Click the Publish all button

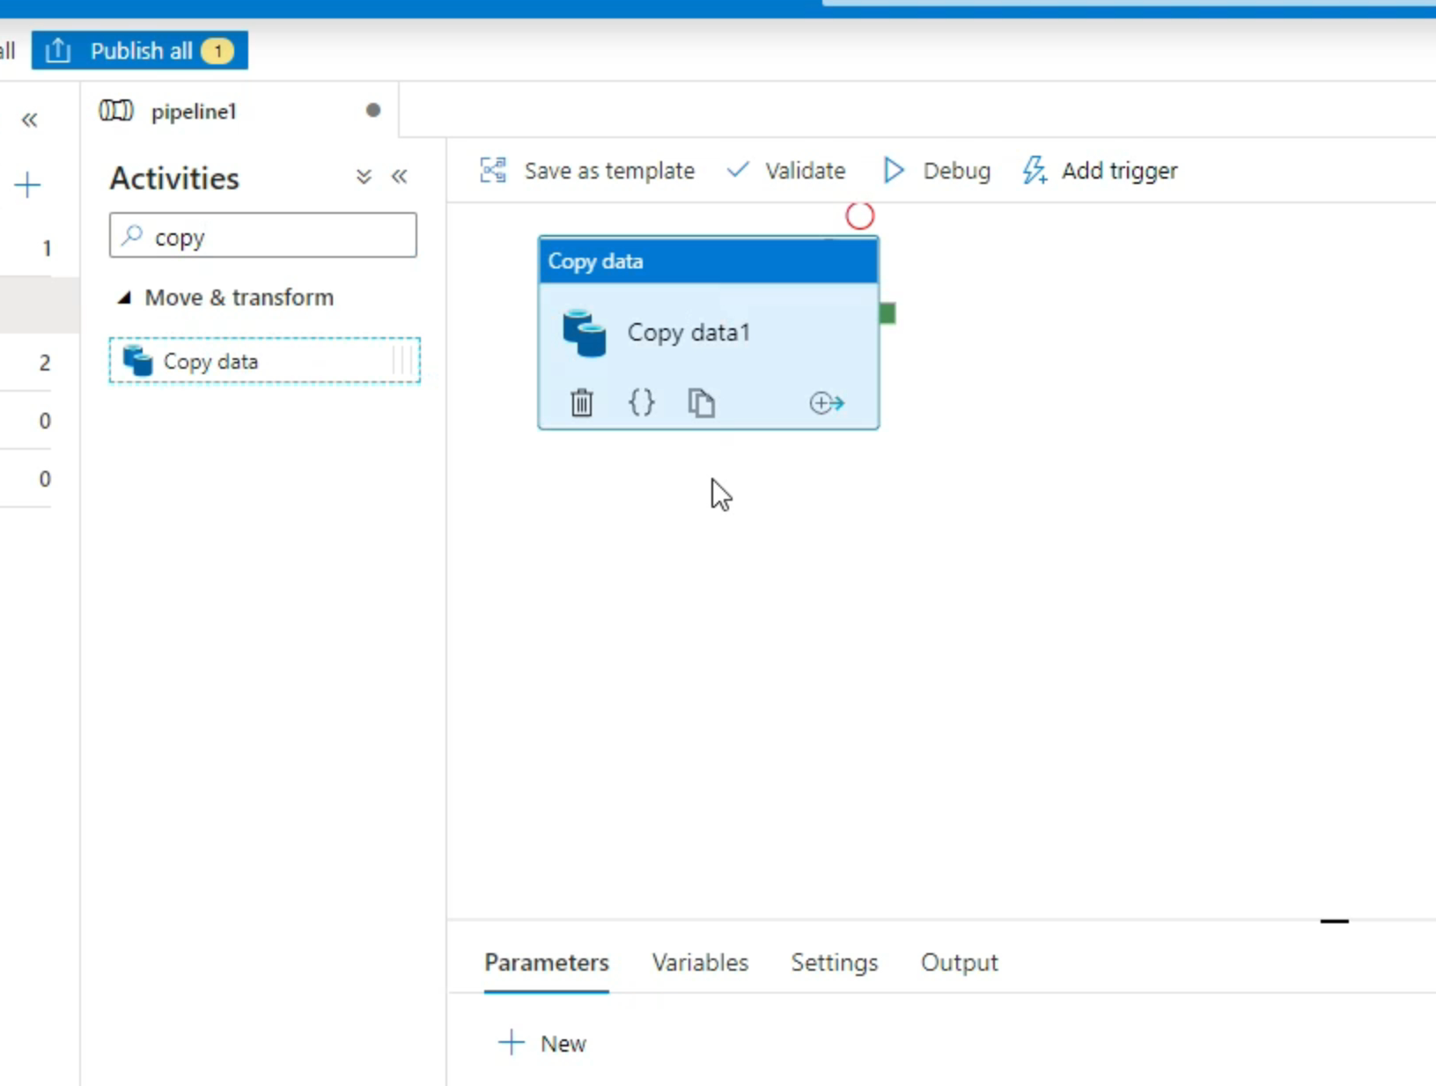pyautogui.click(x=140, y=51)
